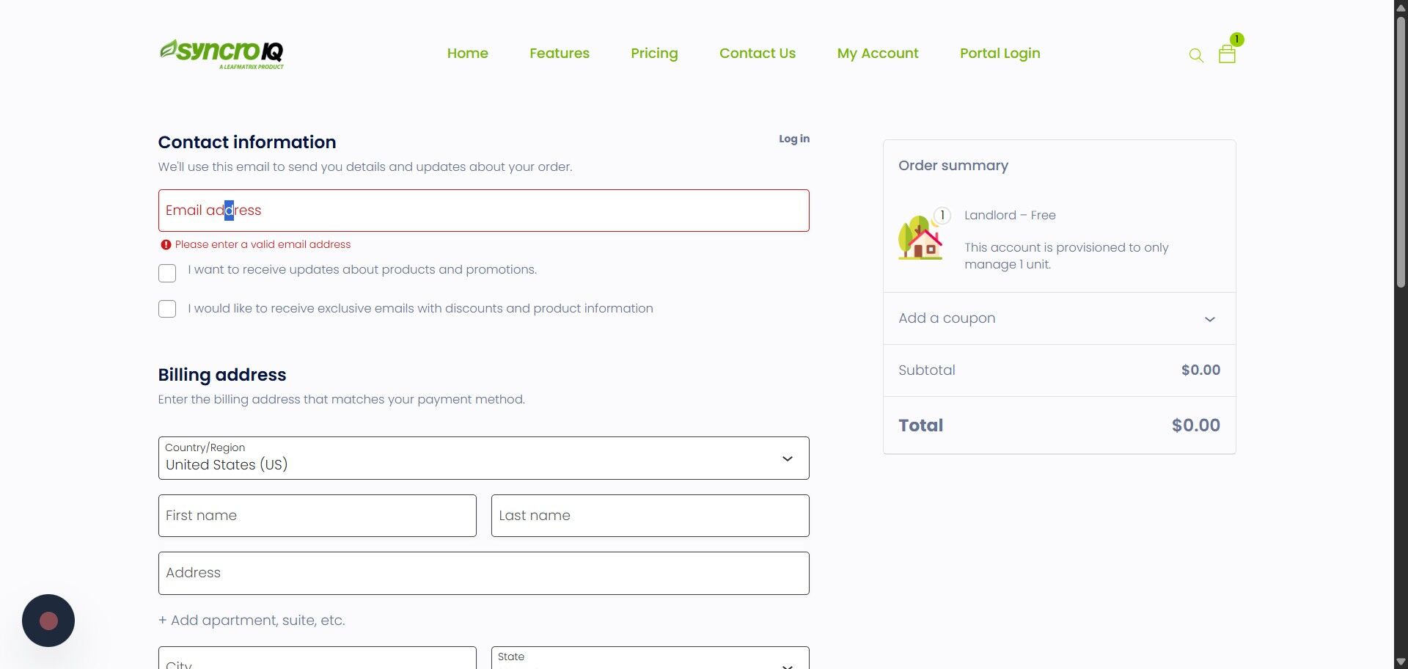Open the Country/Region dropdown
Viewport: 1408px width, 669px height.
point(484,458)
